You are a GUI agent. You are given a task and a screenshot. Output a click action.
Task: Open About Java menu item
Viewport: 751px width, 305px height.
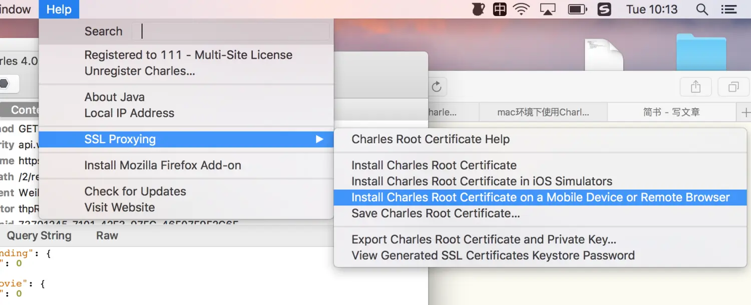click(x=115, y=97)
